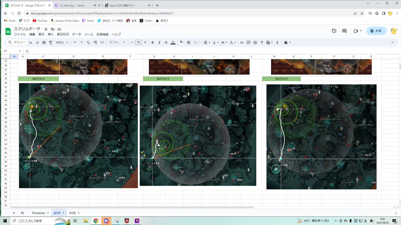Open the all sheets list
401x225 pixels.
point(22,213)
